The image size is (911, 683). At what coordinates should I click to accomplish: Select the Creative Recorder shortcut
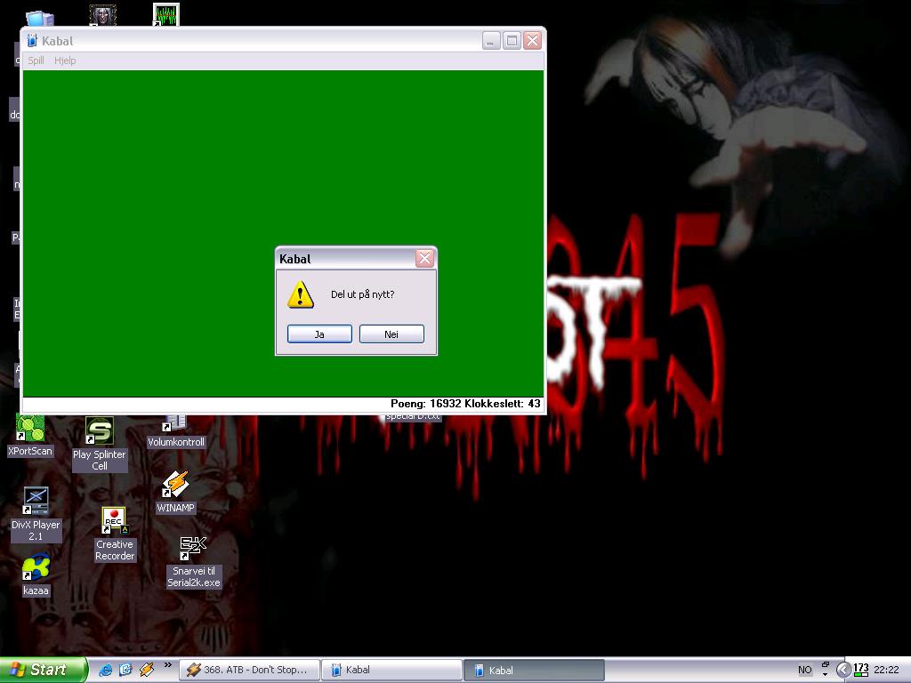pyautogui.click(x=115, y=534)
